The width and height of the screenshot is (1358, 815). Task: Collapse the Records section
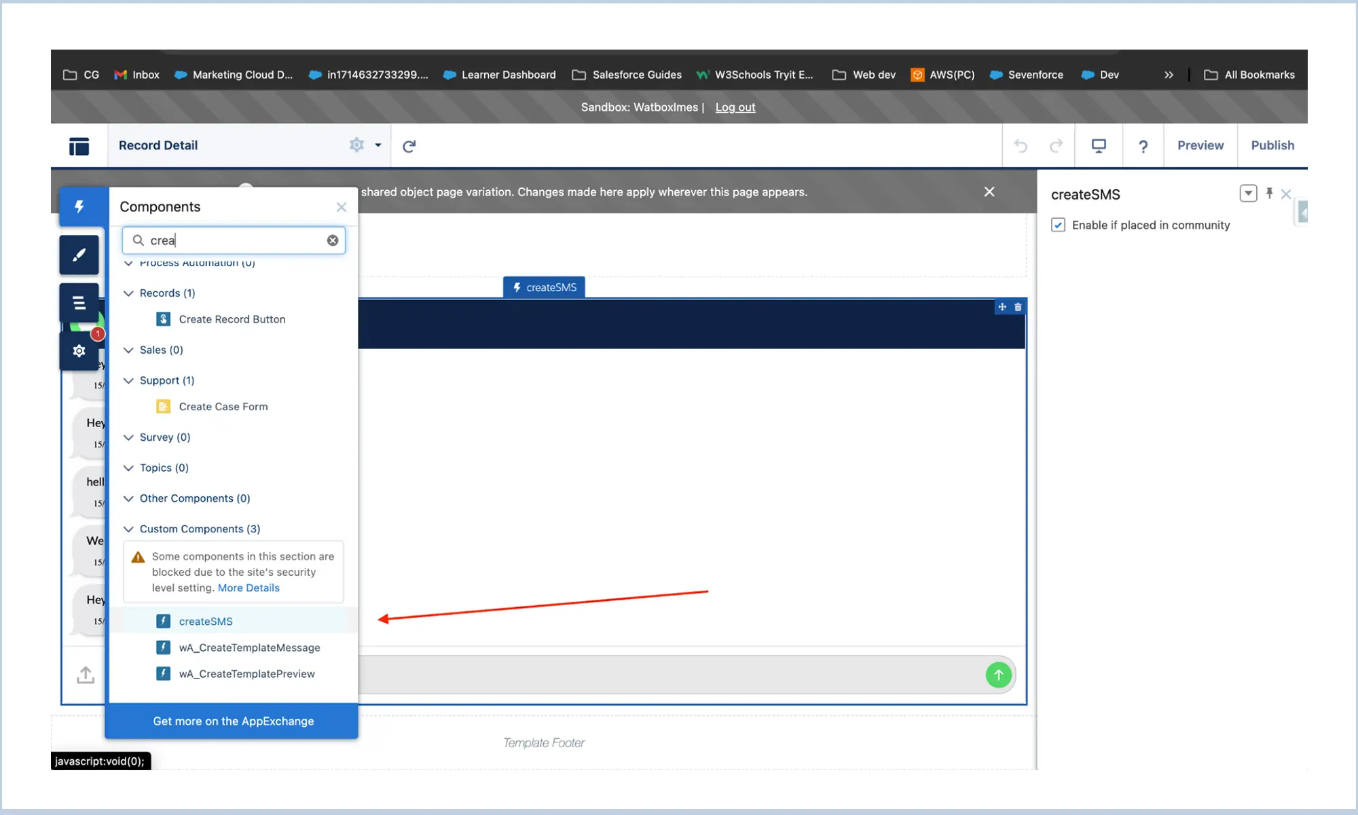[x=128, y=293]
